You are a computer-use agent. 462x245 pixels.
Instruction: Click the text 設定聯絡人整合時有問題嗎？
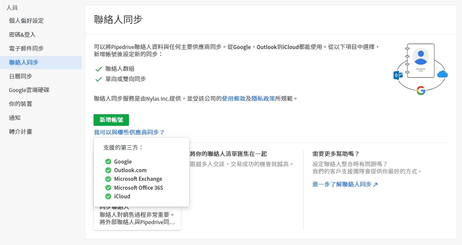[350, 164]
